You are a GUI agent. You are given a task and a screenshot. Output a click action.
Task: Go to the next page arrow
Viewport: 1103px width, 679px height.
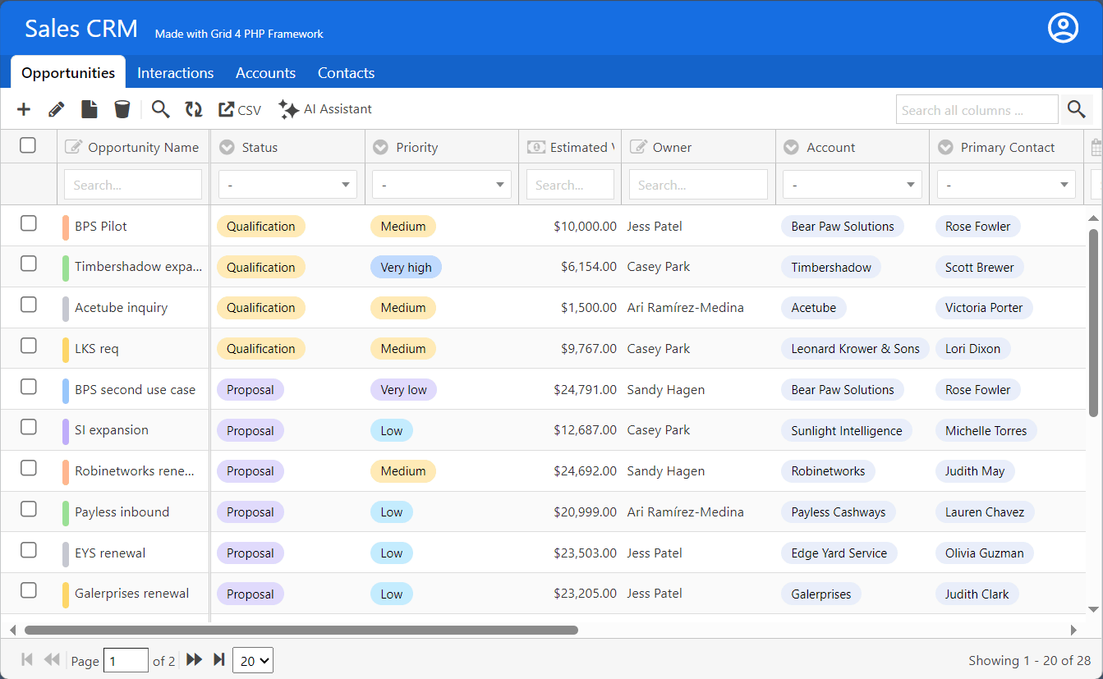click(194, 659)
